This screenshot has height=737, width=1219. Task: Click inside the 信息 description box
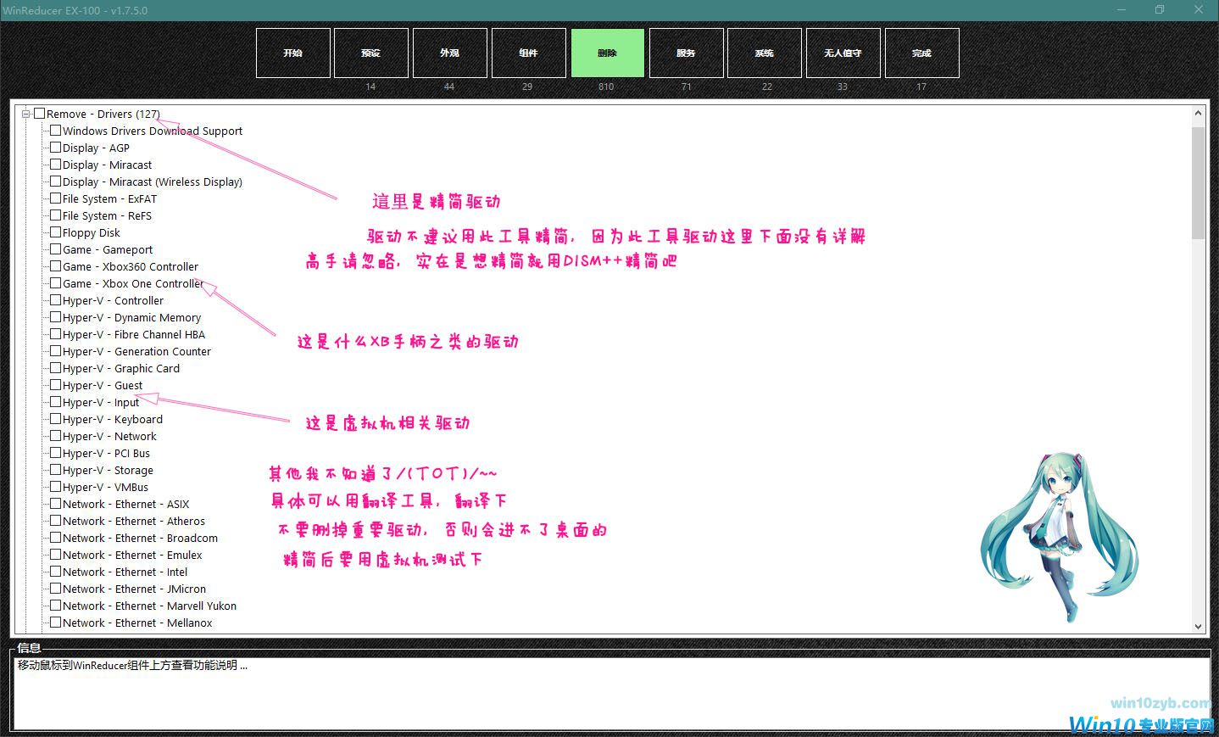[x=610, y=695]
